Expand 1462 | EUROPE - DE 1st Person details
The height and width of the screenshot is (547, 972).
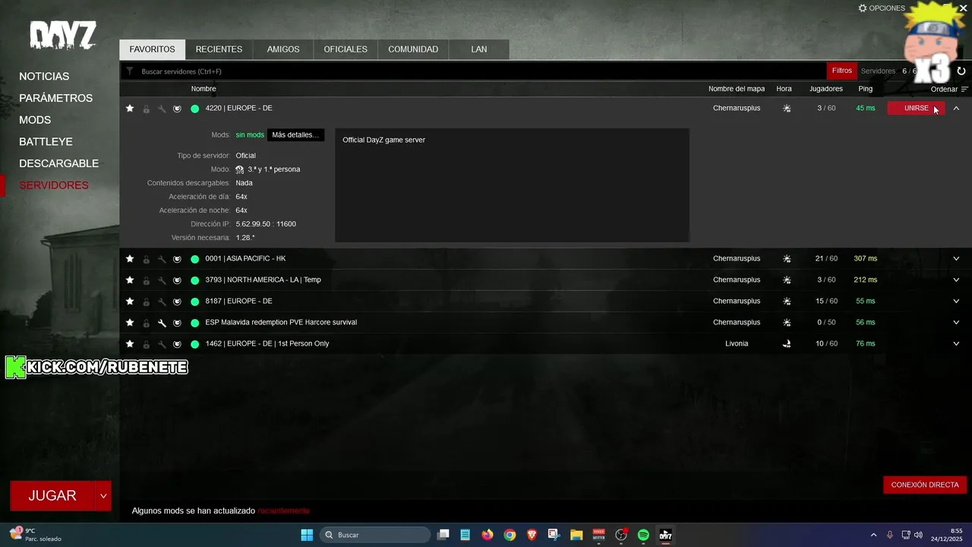click(956, 344)
